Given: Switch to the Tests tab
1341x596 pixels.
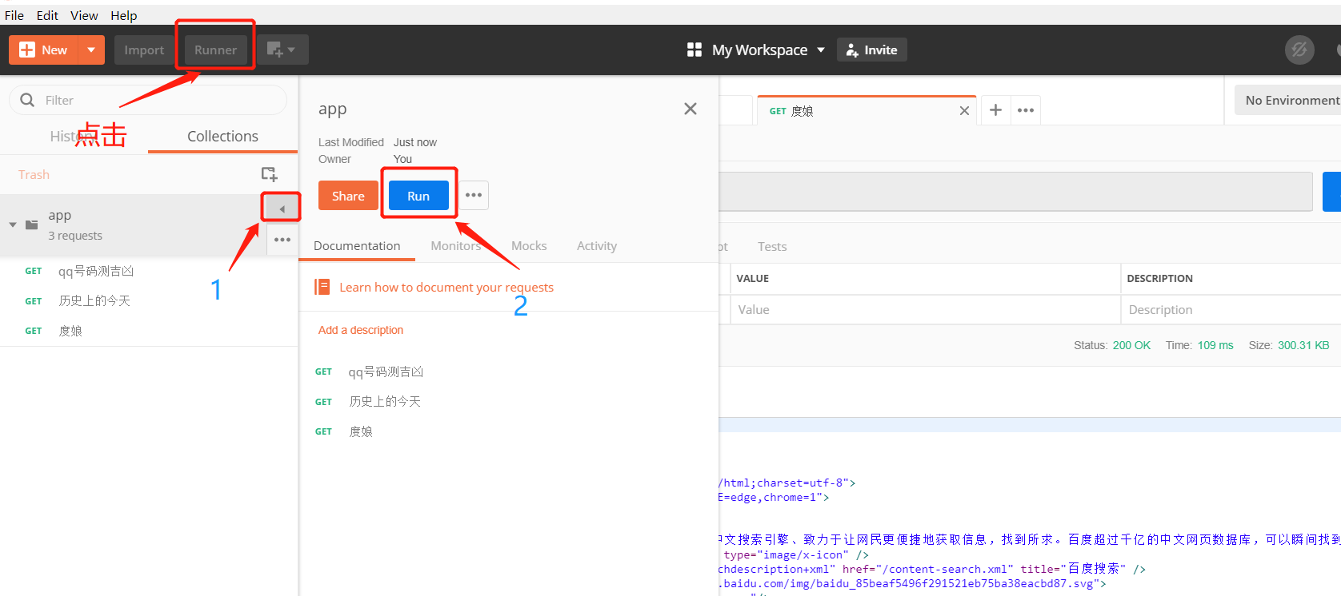Looking at the screenshot, I should (772, 246).
